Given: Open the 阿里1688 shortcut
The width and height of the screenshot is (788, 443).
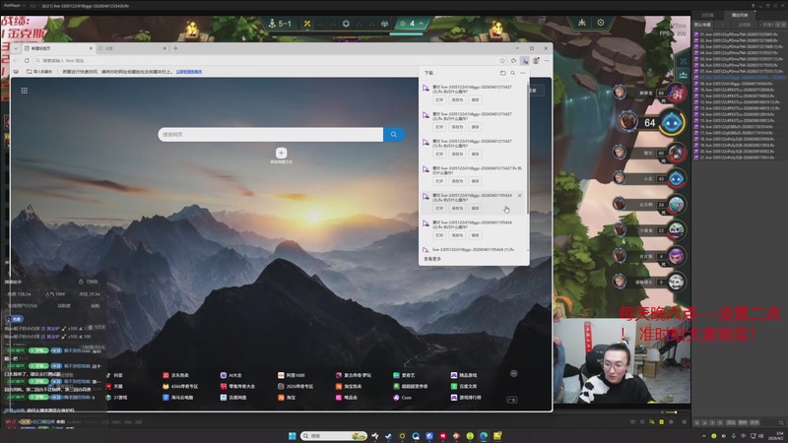Looking at the screenshot, I should click(292, 375).
